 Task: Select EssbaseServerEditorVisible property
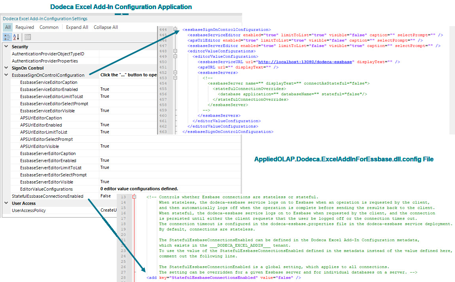47,182
